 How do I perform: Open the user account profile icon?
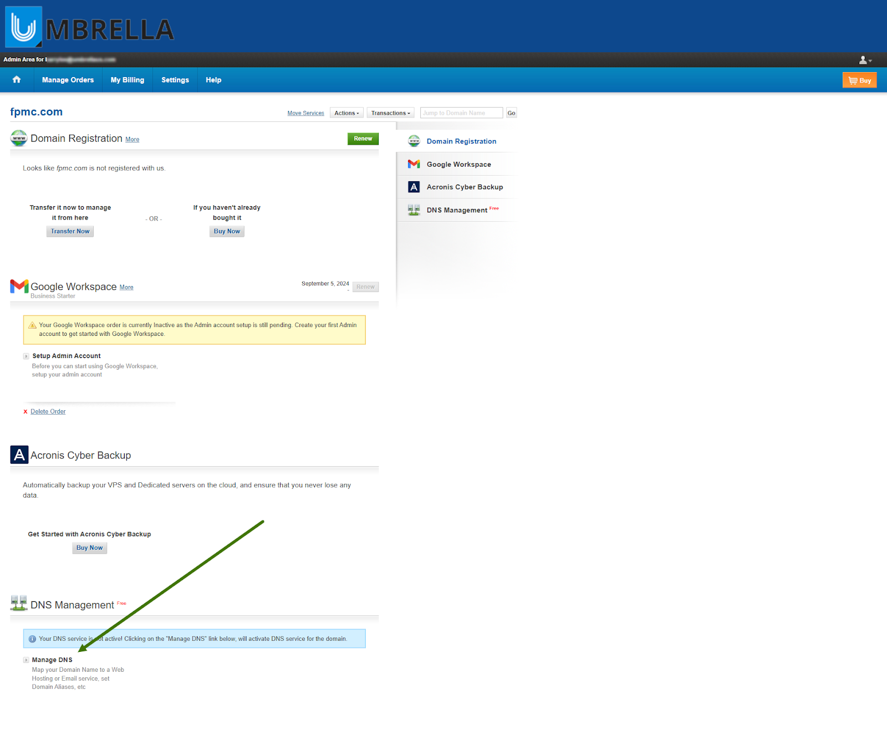tap(865, 60)
